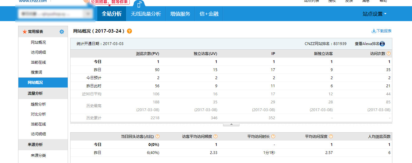Open help icon next to 当日回头访客(占比)
This screenshot has width=412, height=163.
158,136
